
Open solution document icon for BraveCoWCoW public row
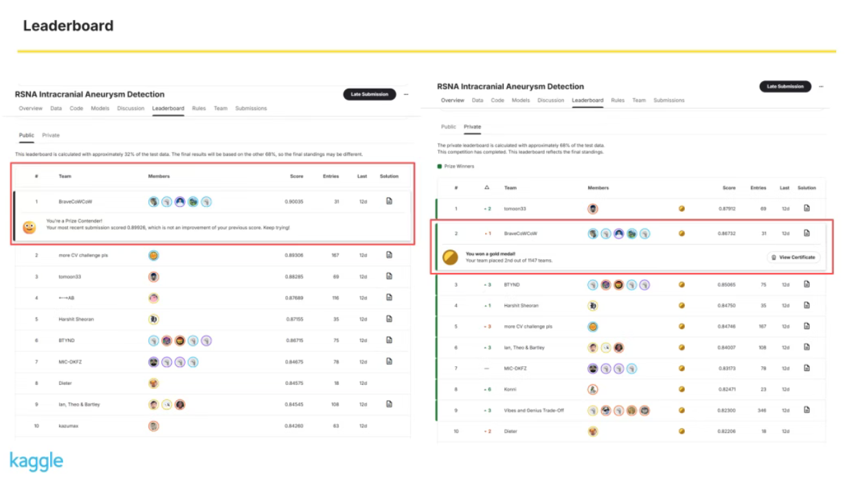[389, 201]
